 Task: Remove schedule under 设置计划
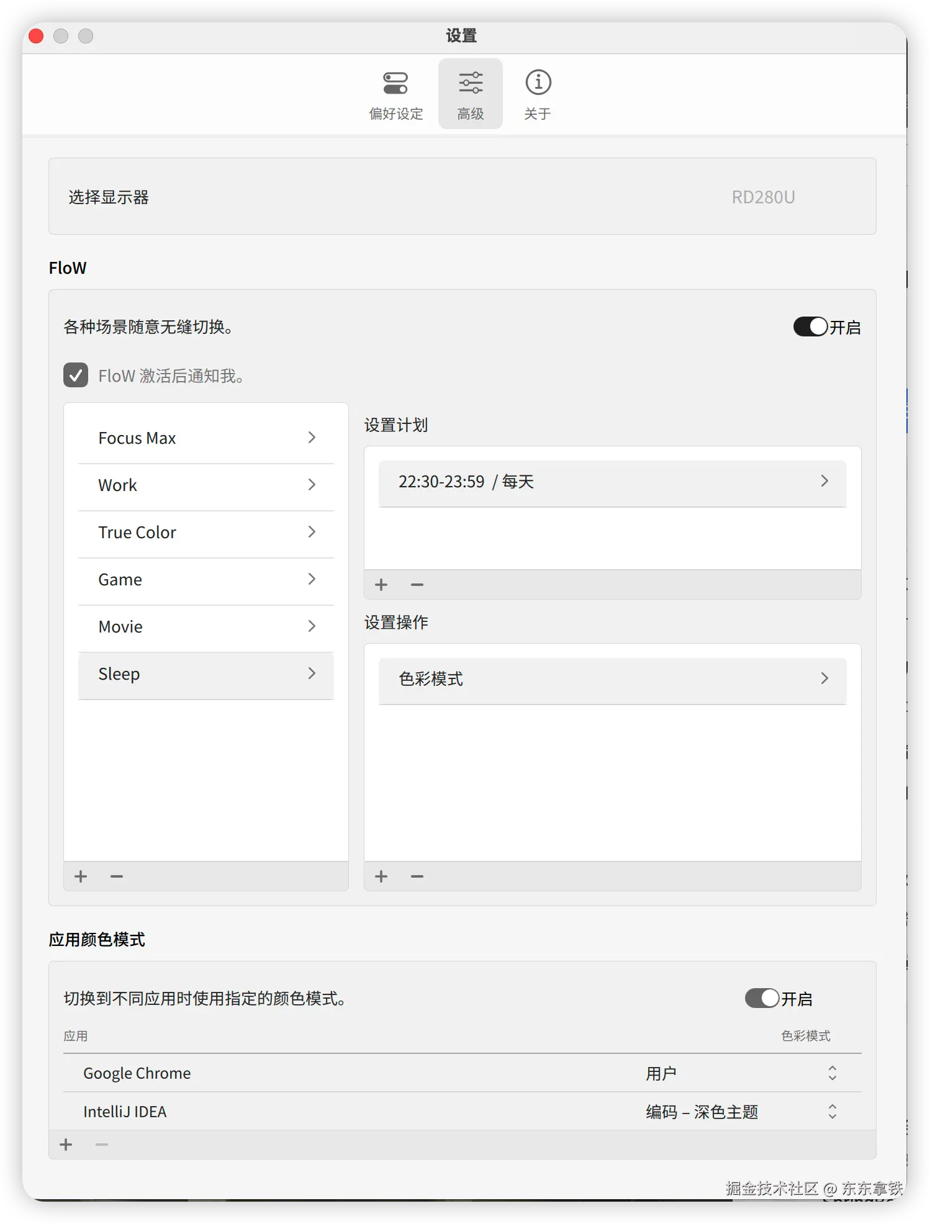coord(417,585)
